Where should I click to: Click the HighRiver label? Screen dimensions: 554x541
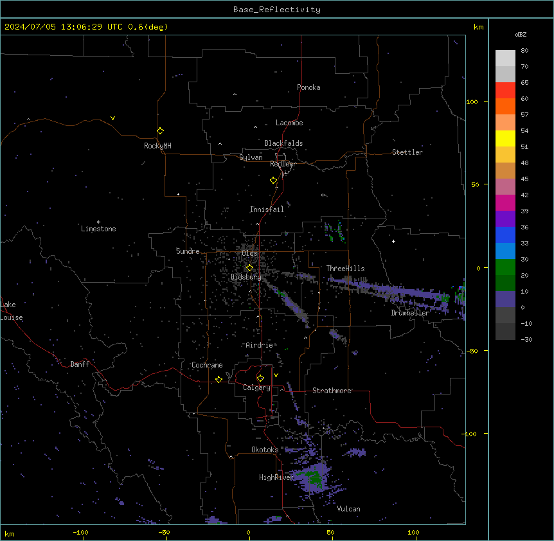pyautogui.click(x=276, y=477)
